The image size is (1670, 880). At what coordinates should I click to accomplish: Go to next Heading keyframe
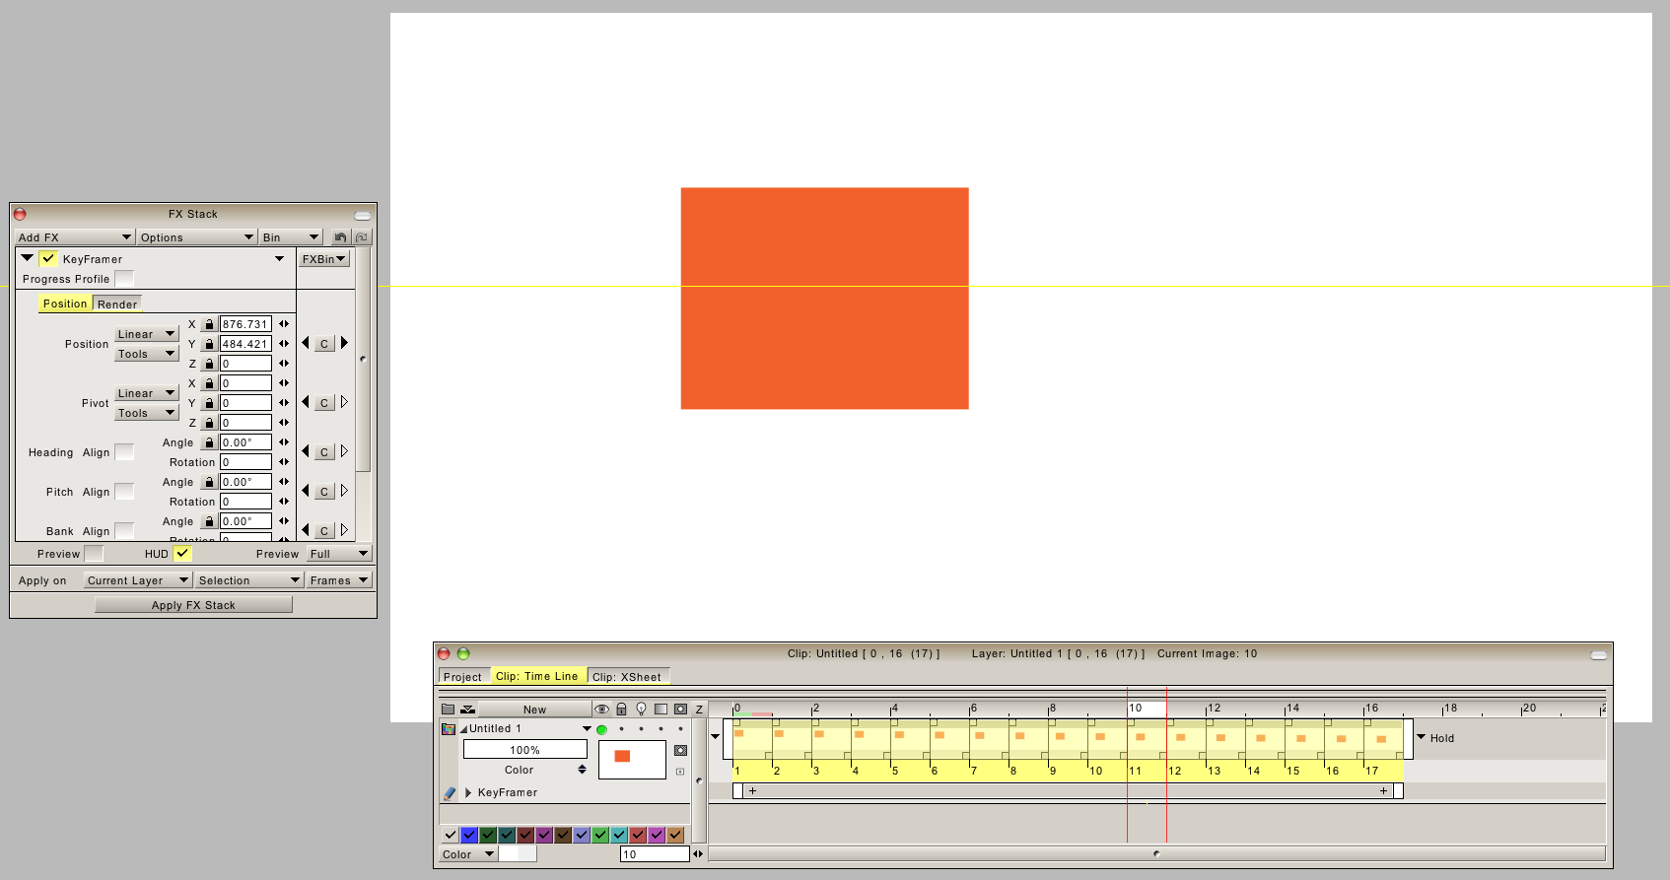[344, 451]
